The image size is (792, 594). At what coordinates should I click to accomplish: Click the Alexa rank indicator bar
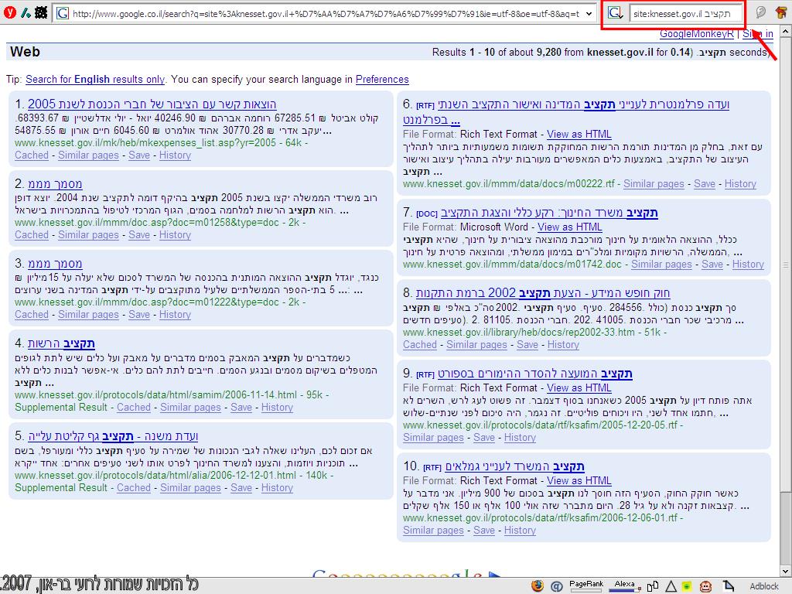coord(624,585)
